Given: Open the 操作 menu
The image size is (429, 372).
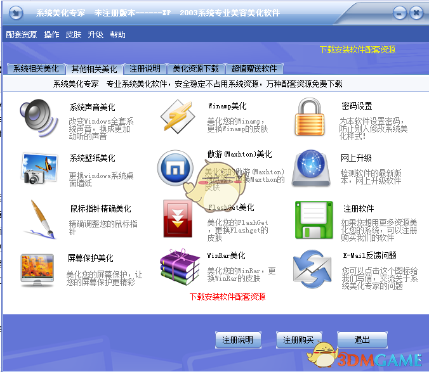Looking at the screenshot, I should (51, 34).
